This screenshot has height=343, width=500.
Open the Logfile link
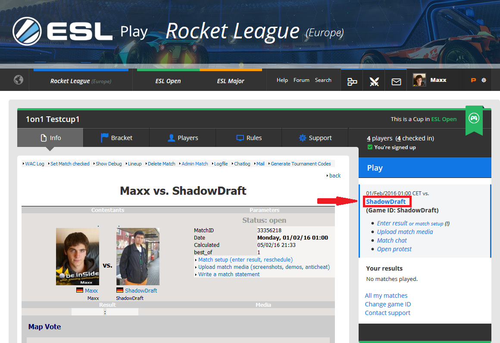click(221, 164)
